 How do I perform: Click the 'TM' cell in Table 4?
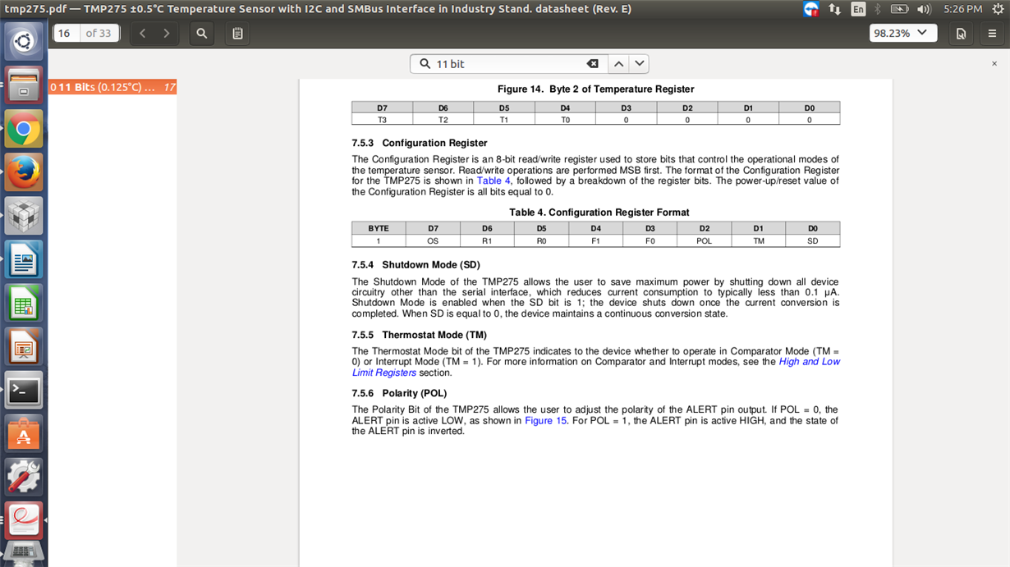pos(759,241)
